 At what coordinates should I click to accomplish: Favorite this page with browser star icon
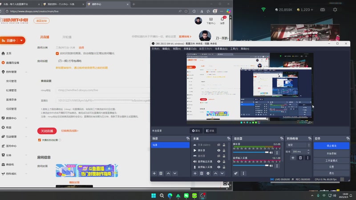(186, 12)
